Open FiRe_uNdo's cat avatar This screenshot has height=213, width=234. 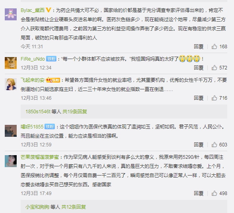(x=11, y=63)
